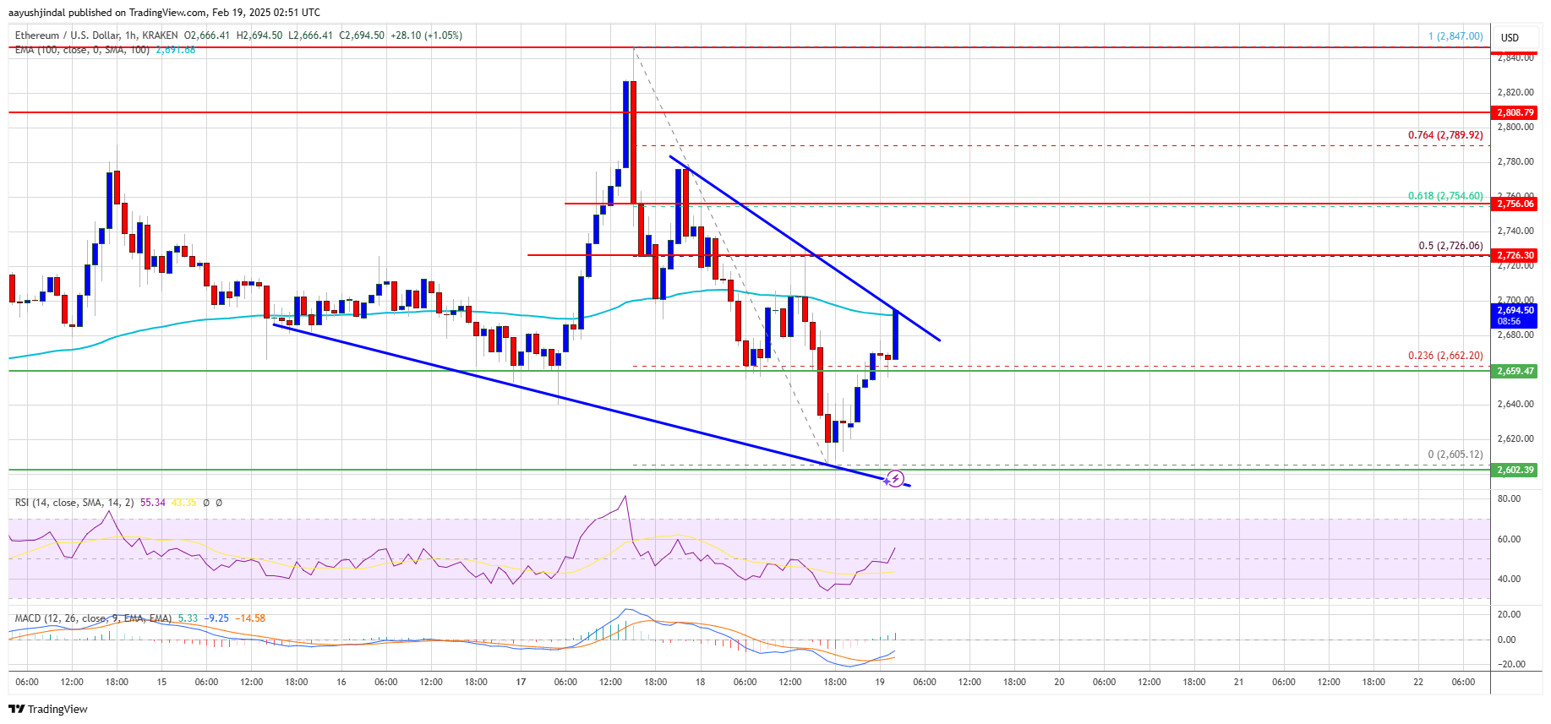Image resolution: width=1551 pixels, height=724 pixels.
Task: Click the date marker 17 on time axis
Action: tap(521, 682)
